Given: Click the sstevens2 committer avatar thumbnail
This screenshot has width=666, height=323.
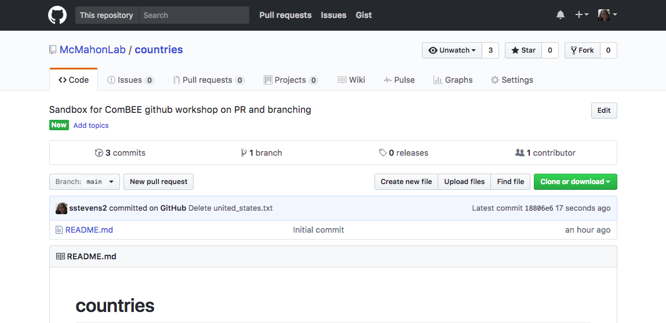Looking at the screenshot, I should [x=61, y=208].
